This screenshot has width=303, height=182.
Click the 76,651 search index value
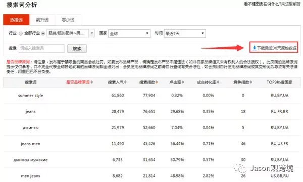(149, 112)
